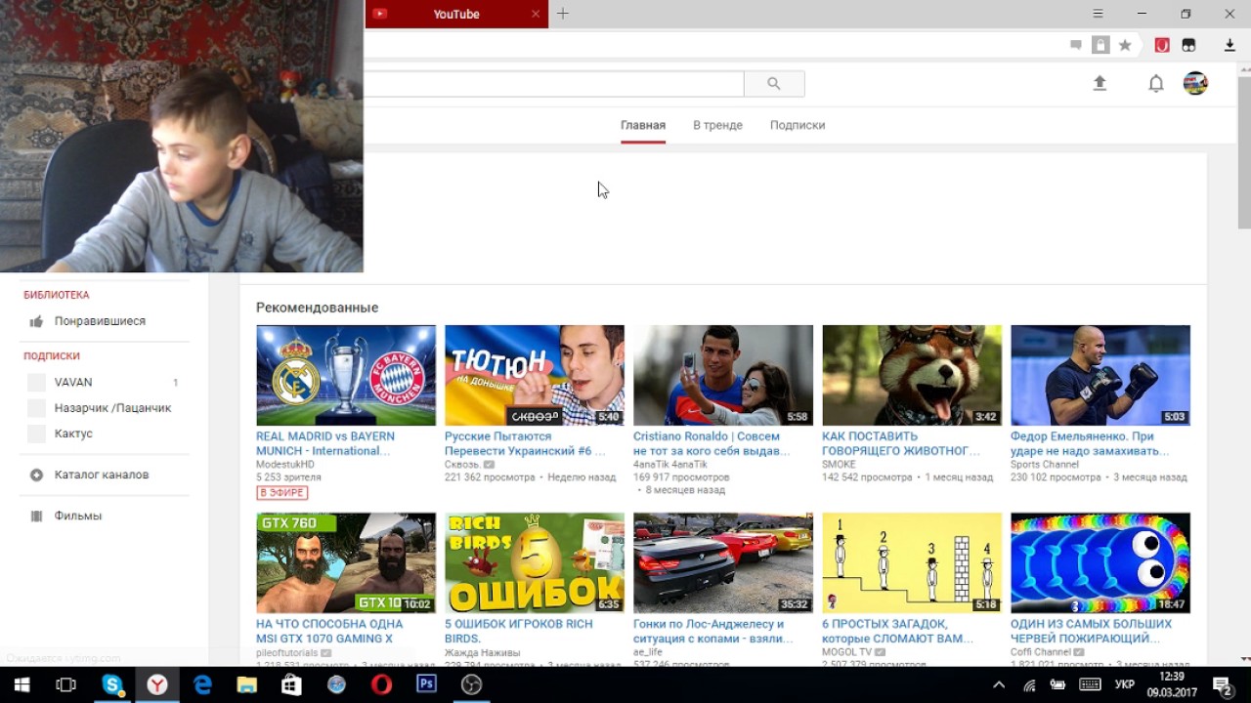Click the ПОДПИСКИ section heading
This screenshot has height=703, width=1251.
click(52, 356)
